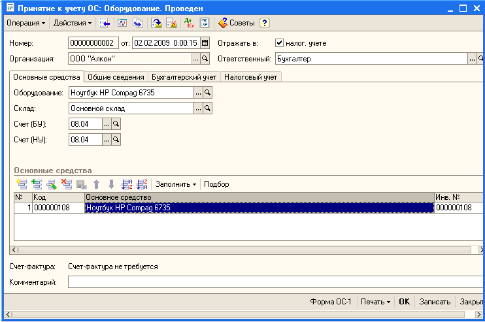Click the Счет (НУ) field 08.04

(x=86, y=140)
